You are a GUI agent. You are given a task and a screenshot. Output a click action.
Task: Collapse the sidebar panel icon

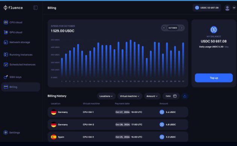(x=35, y=8)
